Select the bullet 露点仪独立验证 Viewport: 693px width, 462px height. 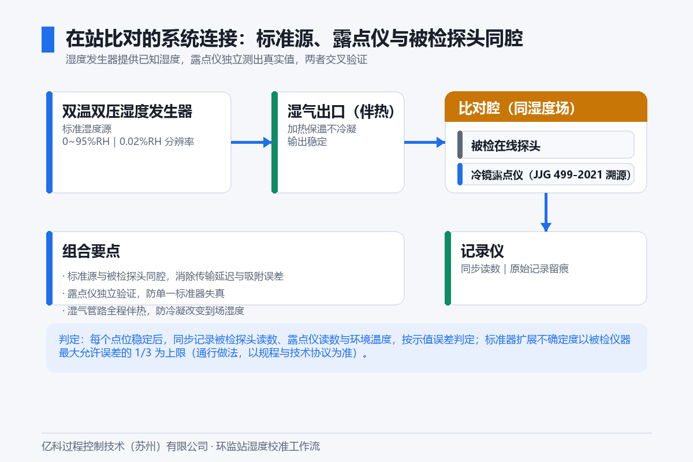pyautogui.click(x=143, y=293)
